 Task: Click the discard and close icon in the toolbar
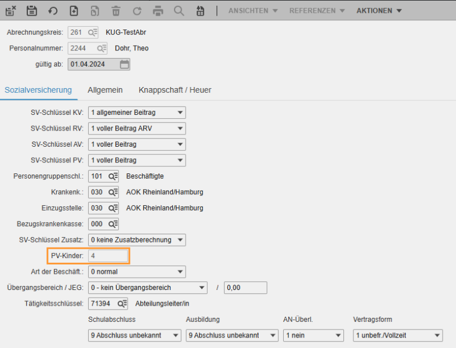(11, 11)
